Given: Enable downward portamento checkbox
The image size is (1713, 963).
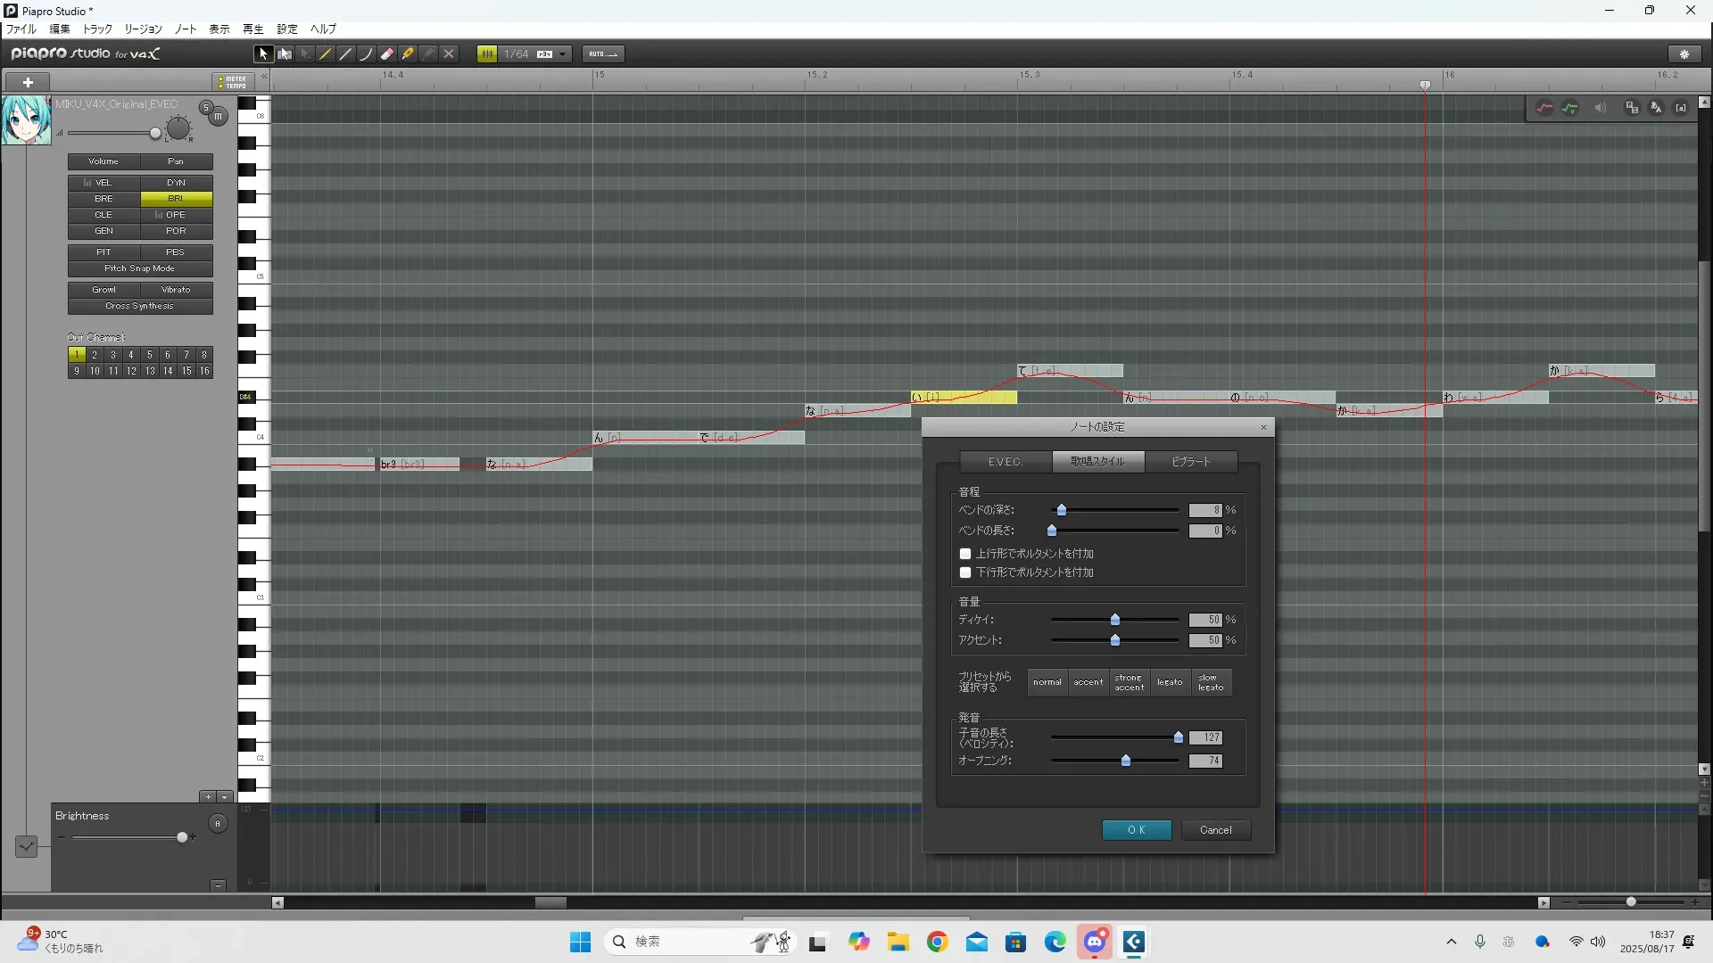Looking at the screenshot, I should point(965,572).
